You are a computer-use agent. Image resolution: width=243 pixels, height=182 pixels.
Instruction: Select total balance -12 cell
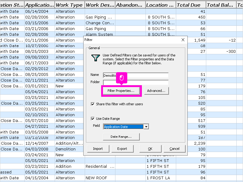tap(221, 40)
